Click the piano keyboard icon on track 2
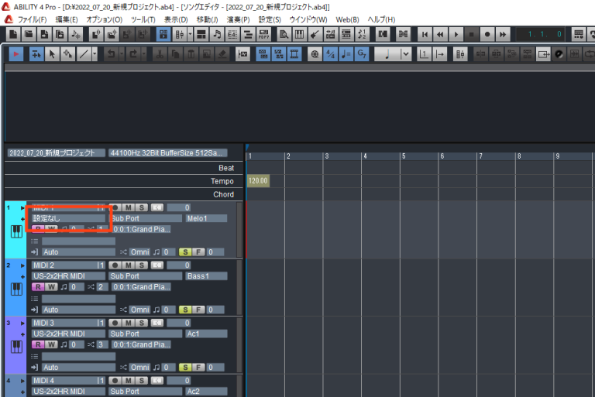Screen dimensions: 595x397 click(16, 289)
